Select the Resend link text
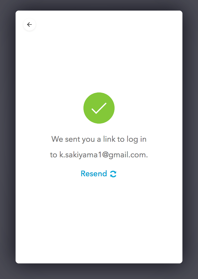Screen dimensions: 198x279 (x=94, y=173)
